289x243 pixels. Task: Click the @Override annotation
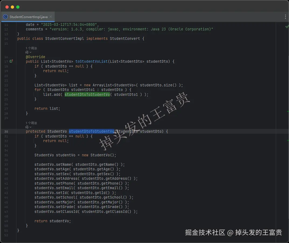(x=35, y=57)
